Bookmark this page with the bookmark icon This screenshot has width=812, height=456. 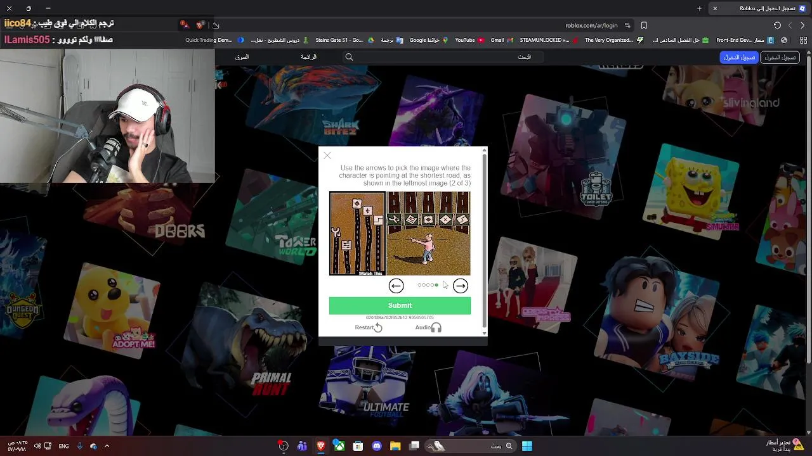[x=644, y=25]
